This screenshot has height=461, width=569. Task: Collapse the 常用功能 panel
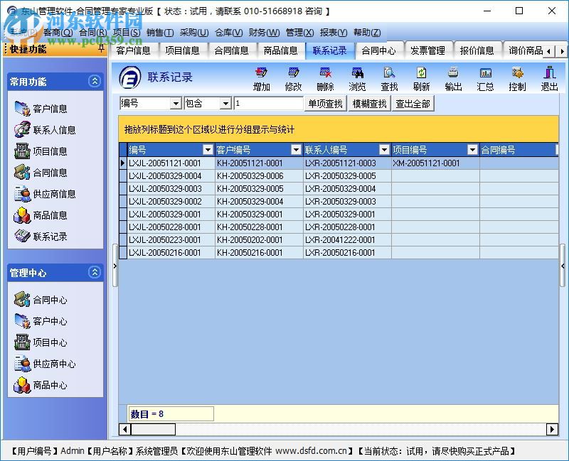point(93,81)
